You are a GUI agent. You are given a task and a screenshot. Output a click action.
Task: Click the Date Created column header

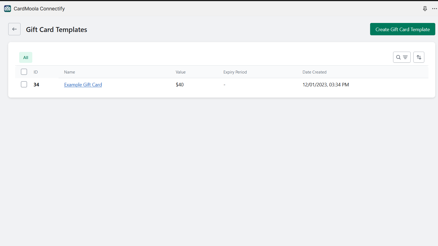(315, 72)
